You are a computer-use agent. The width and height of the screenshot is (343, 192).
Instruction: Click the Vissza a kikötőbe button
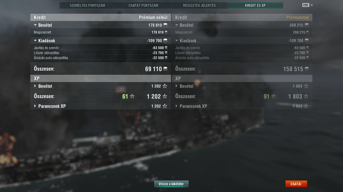point(171,184)
